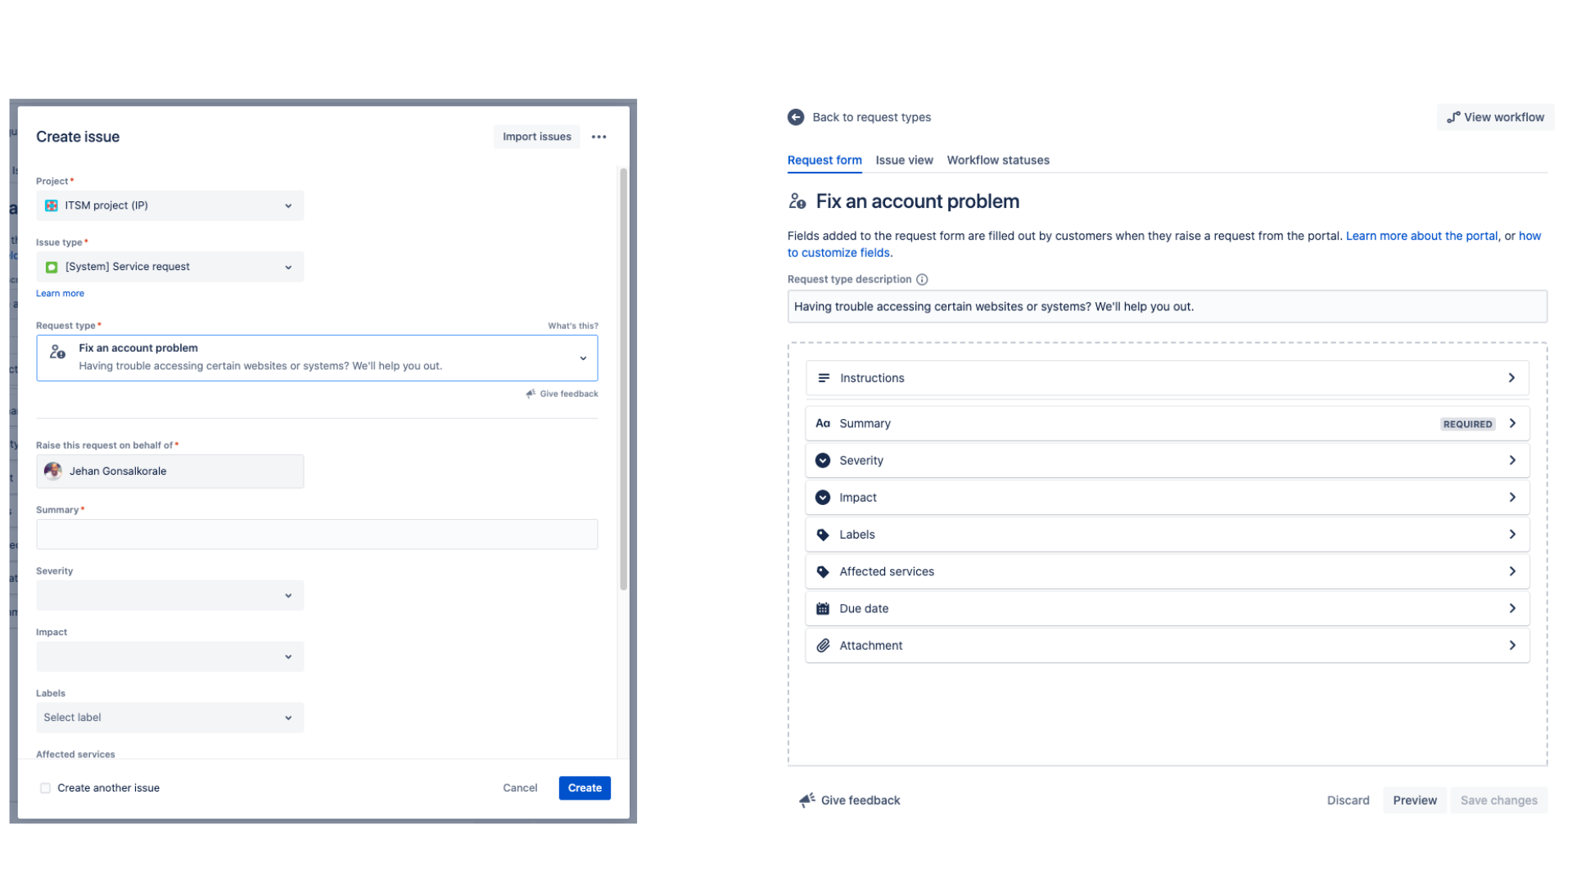Open the Workflow statuses tab
Viewport: 1572px width, 884px height.
pyautogui.click(x=998, y=160)
